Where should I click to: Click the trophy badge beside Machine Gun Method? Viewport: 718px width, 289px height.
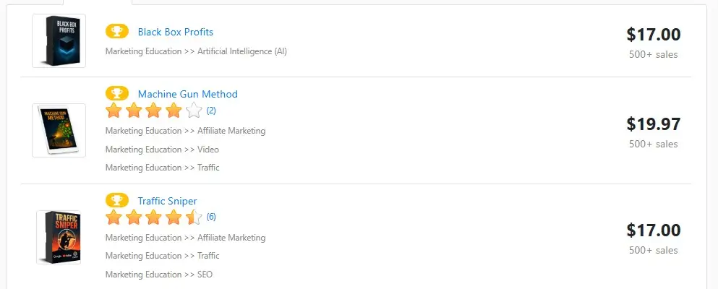pyautogui.click(x=116, y=94)
